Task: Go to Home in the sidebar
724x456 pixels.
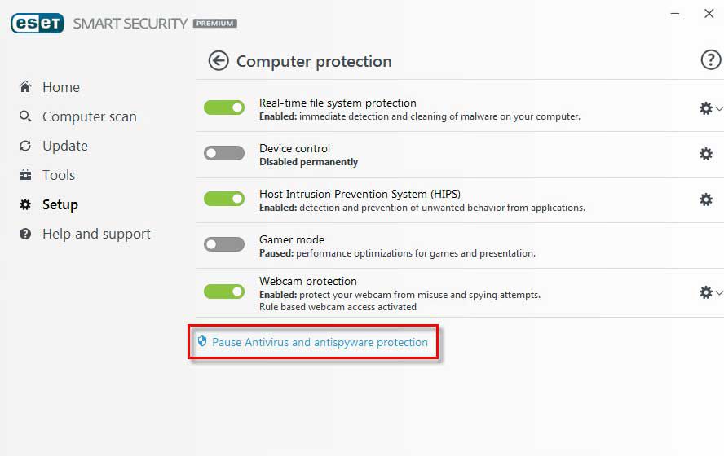Action: 60,87
